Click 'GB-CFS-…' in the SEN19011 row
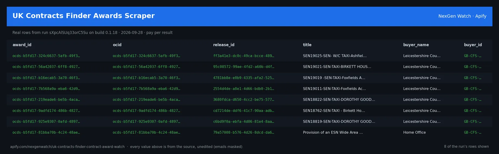 coord(473,89)
